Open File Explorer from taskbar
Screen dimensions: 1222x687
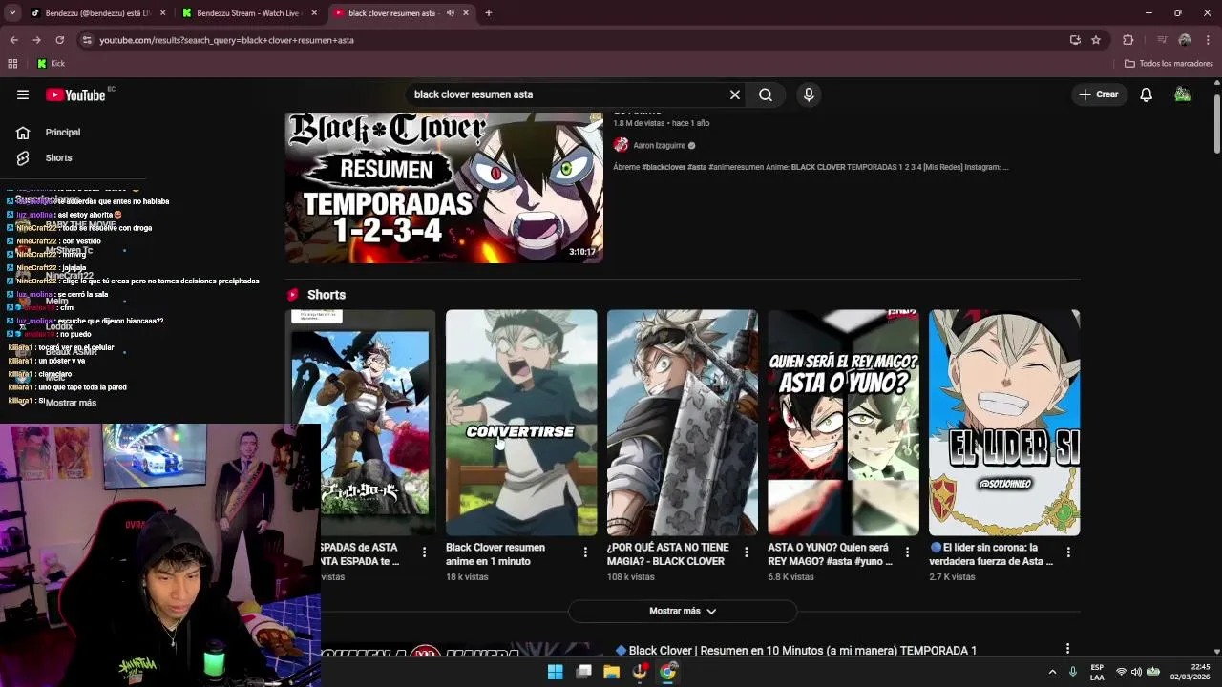611,672
